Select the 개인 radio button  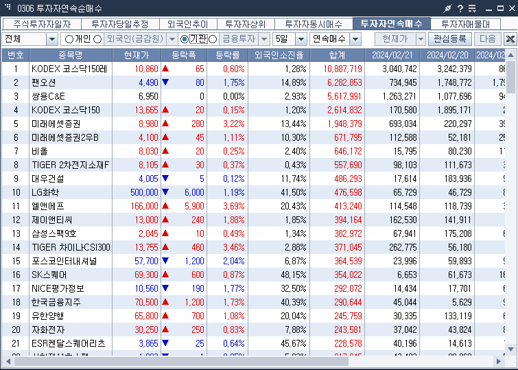[69, 39]
